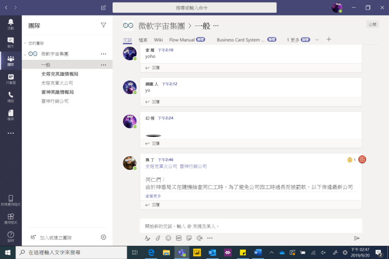
Task: Expand 查看更多 in 奧丁's message
Action: pyautogui.click(x=153, y=196)
